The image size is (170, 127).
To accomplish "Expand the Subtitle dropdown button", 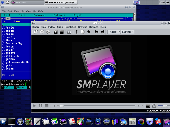I will (127, 32).
